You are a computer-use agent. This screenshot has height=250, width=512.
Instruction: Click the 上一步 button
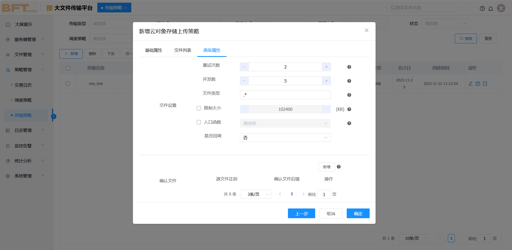pyautogui.click(x=301, y=214)
